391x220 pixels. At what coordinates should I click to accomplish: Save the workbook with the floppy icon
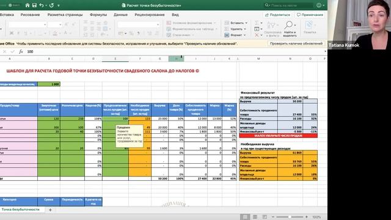click(x=34, y=5)
